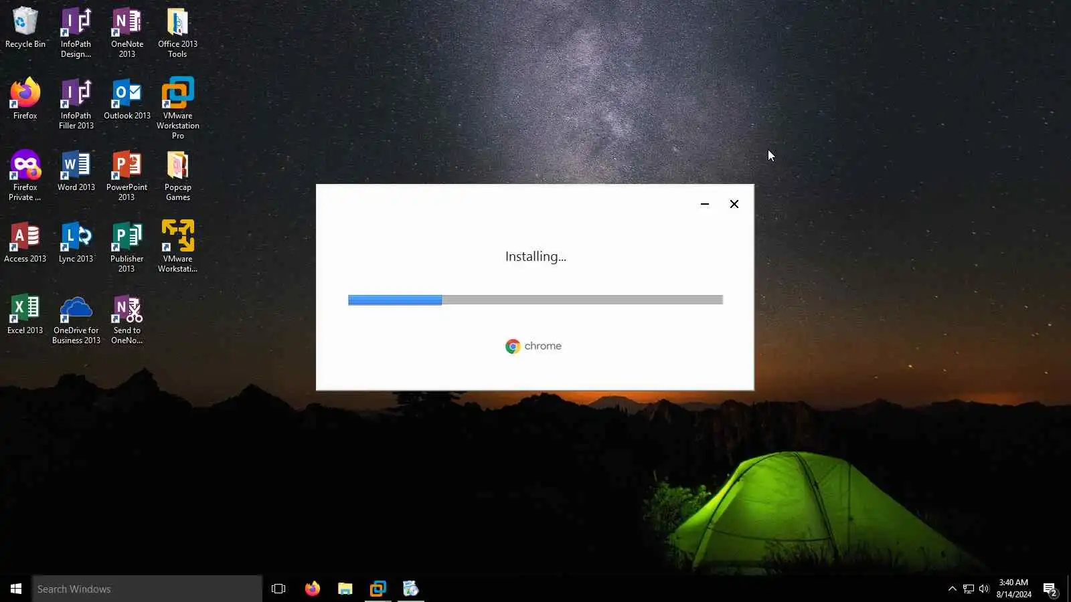Select the Lync 2013 desktop shortcut
This screenshot has width=1071, height=602.
(x=76, y=242)
